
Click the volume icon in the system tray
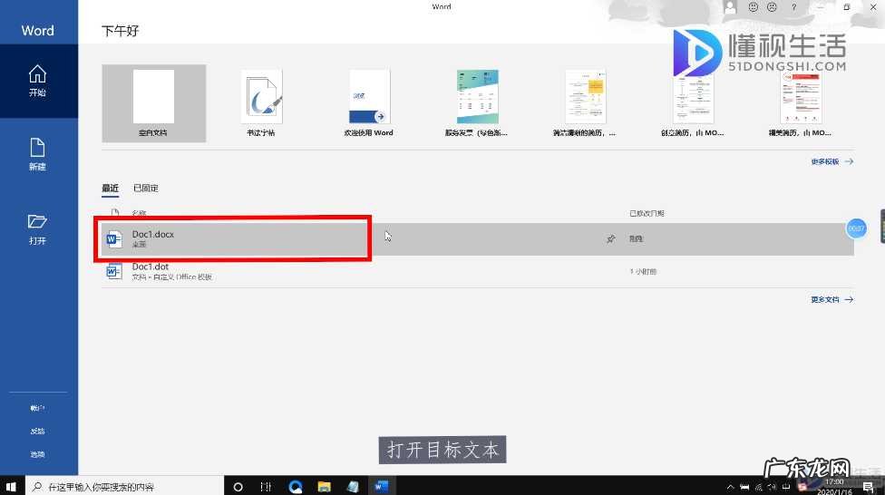coord(773,487)
